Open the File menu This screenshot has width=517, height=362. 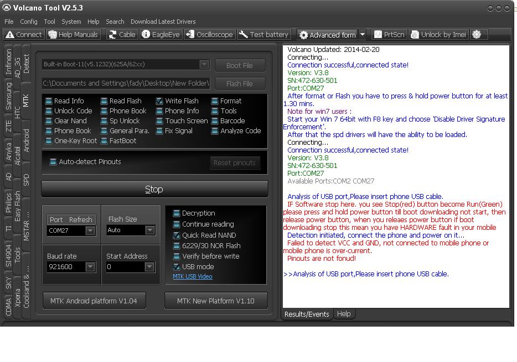pos(9,22)
